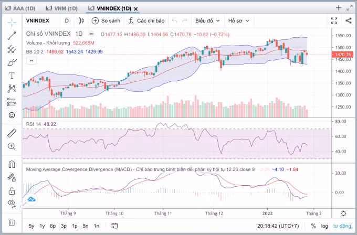Click the share chart icon

coord(349,20)
